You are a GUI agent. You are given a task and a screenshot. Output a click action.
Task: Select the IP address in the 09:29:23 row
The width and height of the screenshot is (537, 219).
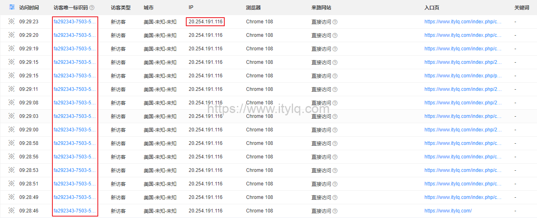click(x=205, y=22)
